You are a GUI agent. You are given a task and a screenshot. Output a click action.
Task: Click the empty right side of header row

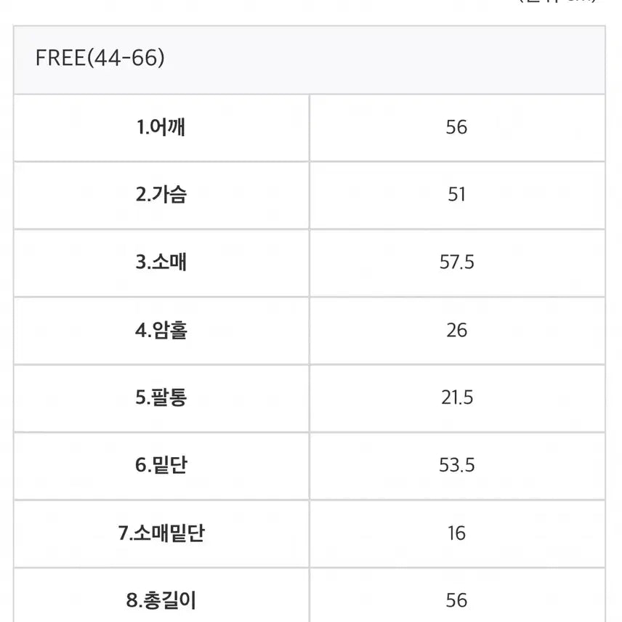436,59
